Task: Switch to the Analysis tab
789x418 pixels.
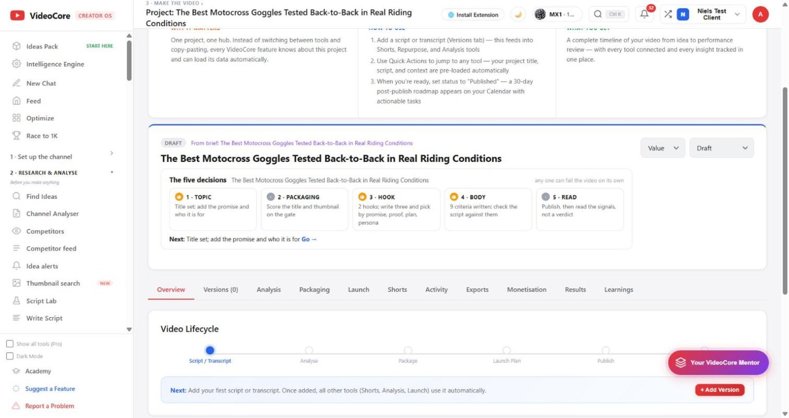Action: [x=269, y=290]
